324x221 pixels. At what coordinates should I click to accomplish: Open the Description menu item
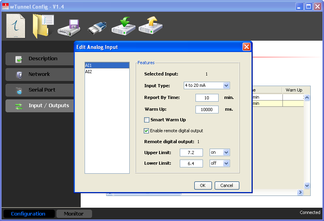click(40, 59)
